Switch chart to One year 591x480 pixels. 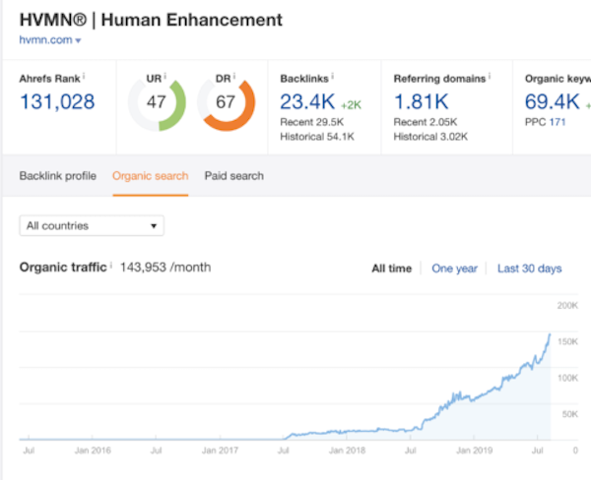point(454,269)
